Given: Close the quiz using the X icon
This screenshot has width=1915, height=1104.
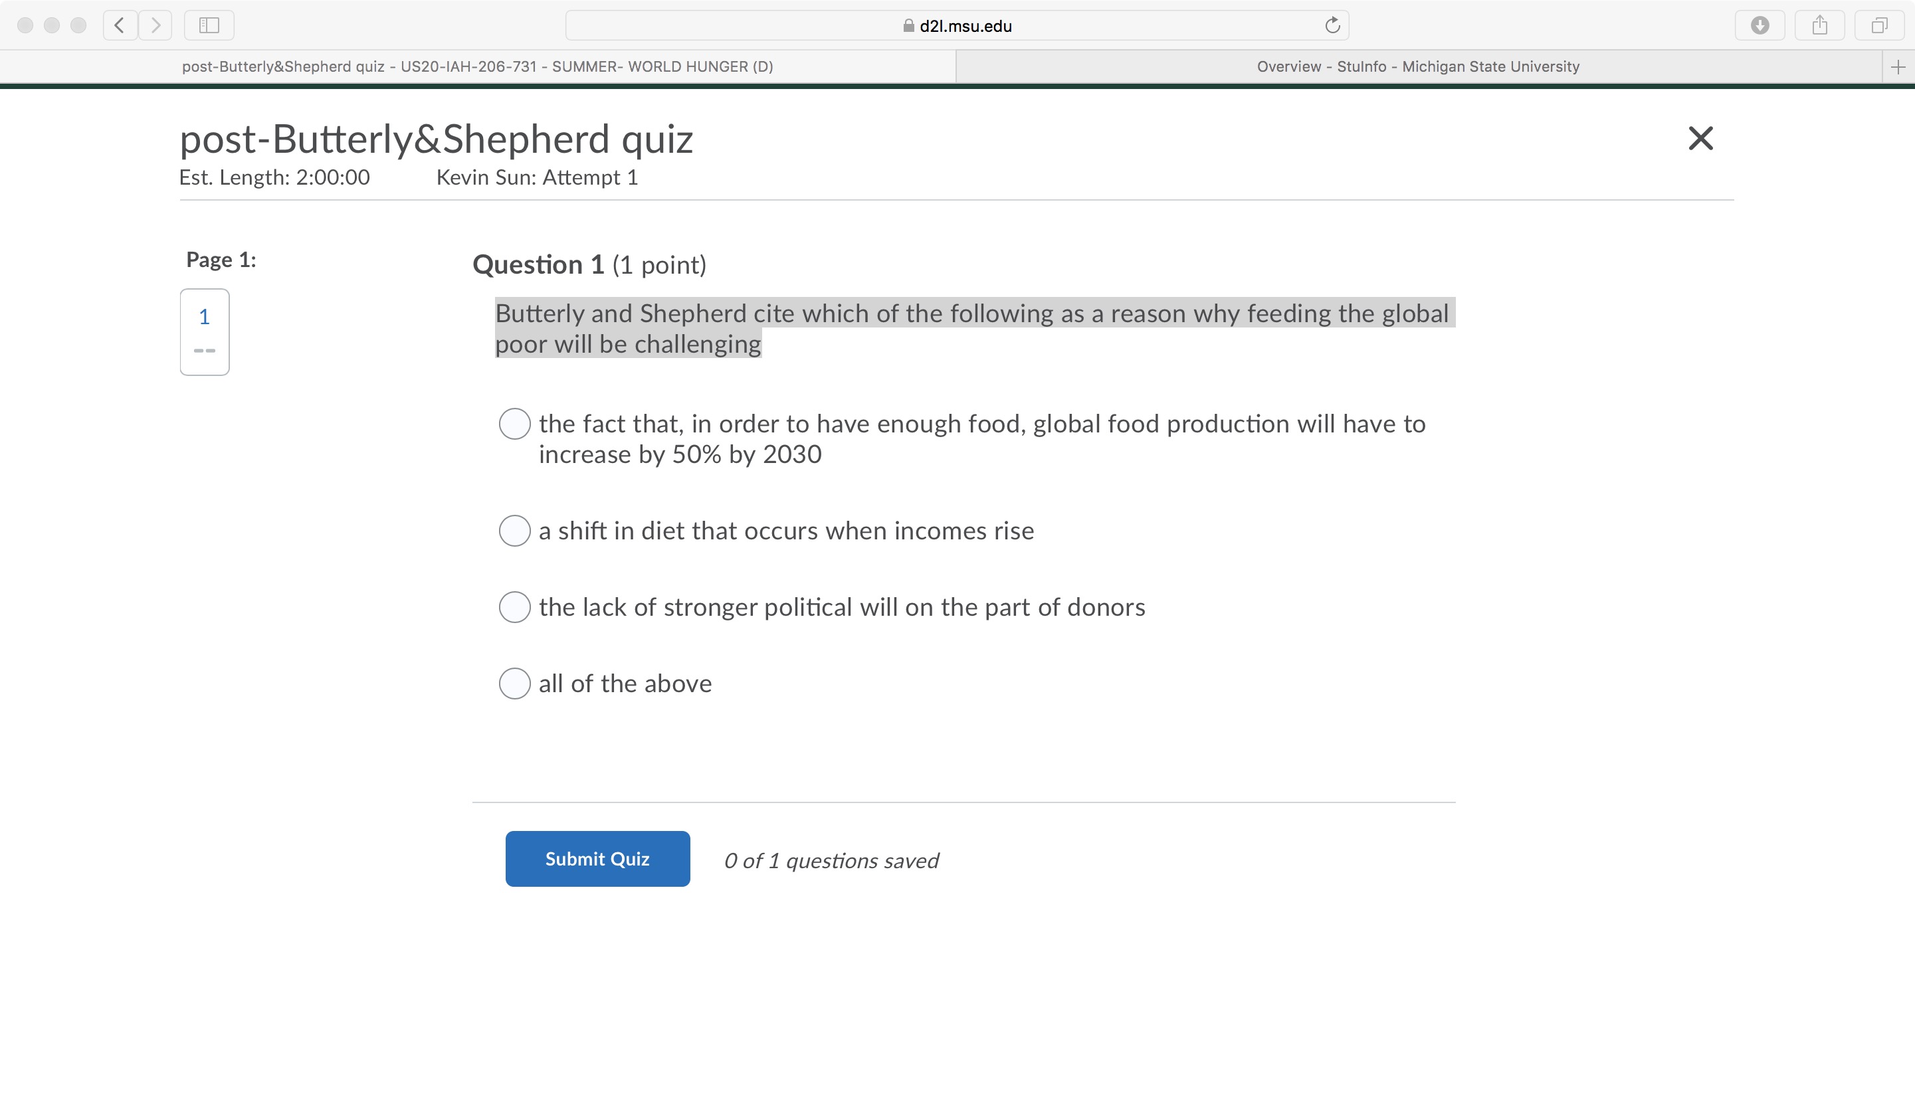Looking at the screenshot, I should pos(1700,138).
